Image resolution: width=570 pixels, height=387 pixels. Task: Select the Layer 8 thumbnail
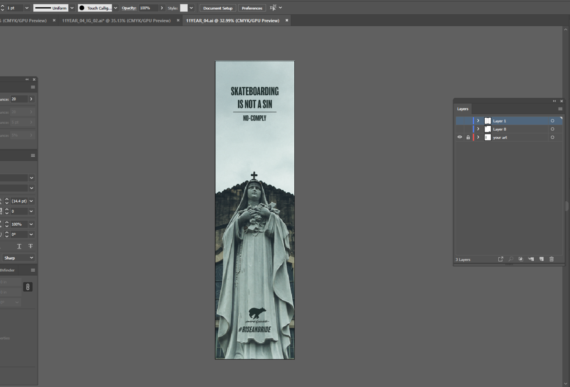click(x=487, y=129)
